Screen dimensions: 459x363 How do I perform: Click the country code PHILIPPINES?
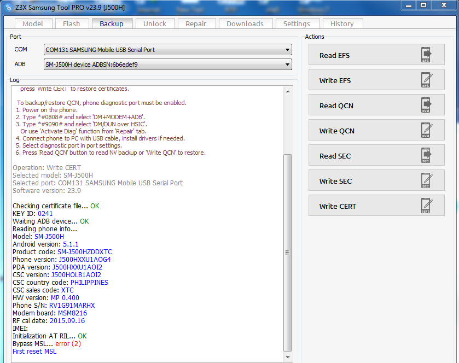coord(89,282)
